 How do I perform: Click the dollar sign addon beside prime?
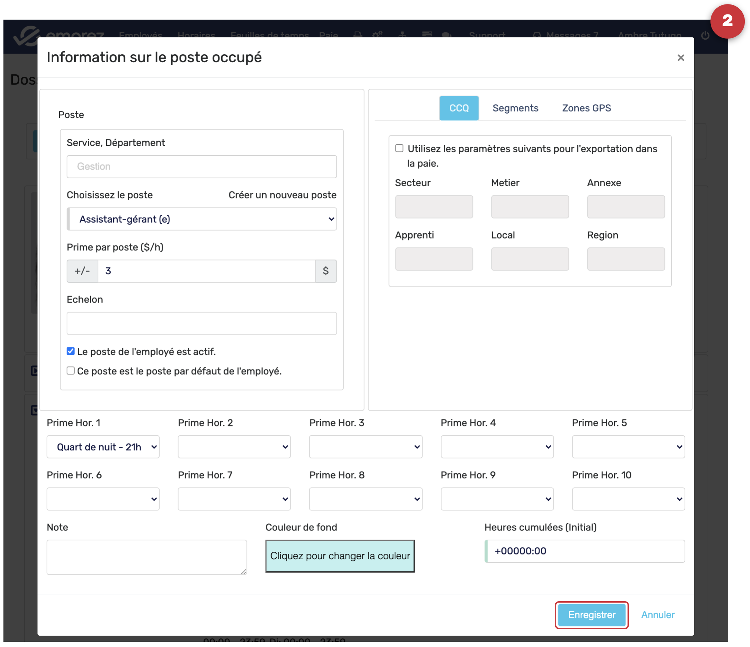click(325, 271)
